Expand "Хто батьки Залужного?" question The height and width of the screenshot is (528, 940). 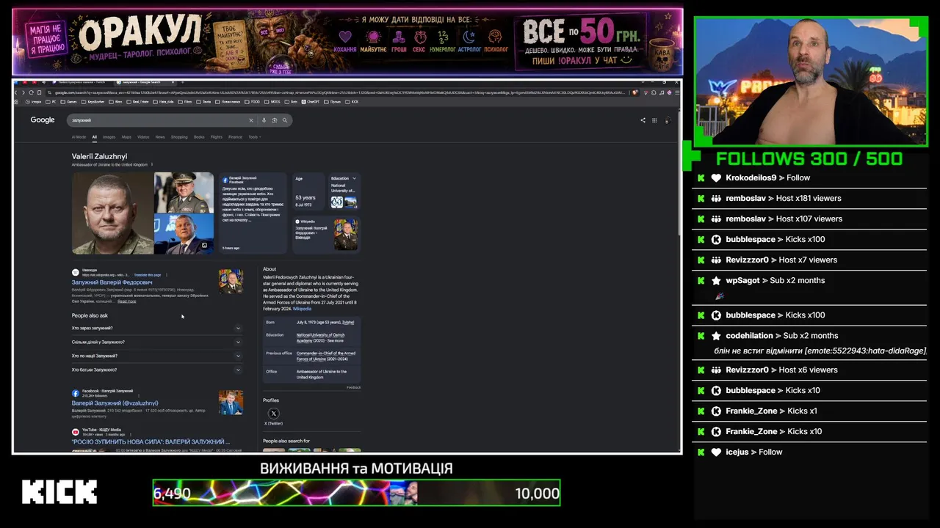click(x=156, y=370)
